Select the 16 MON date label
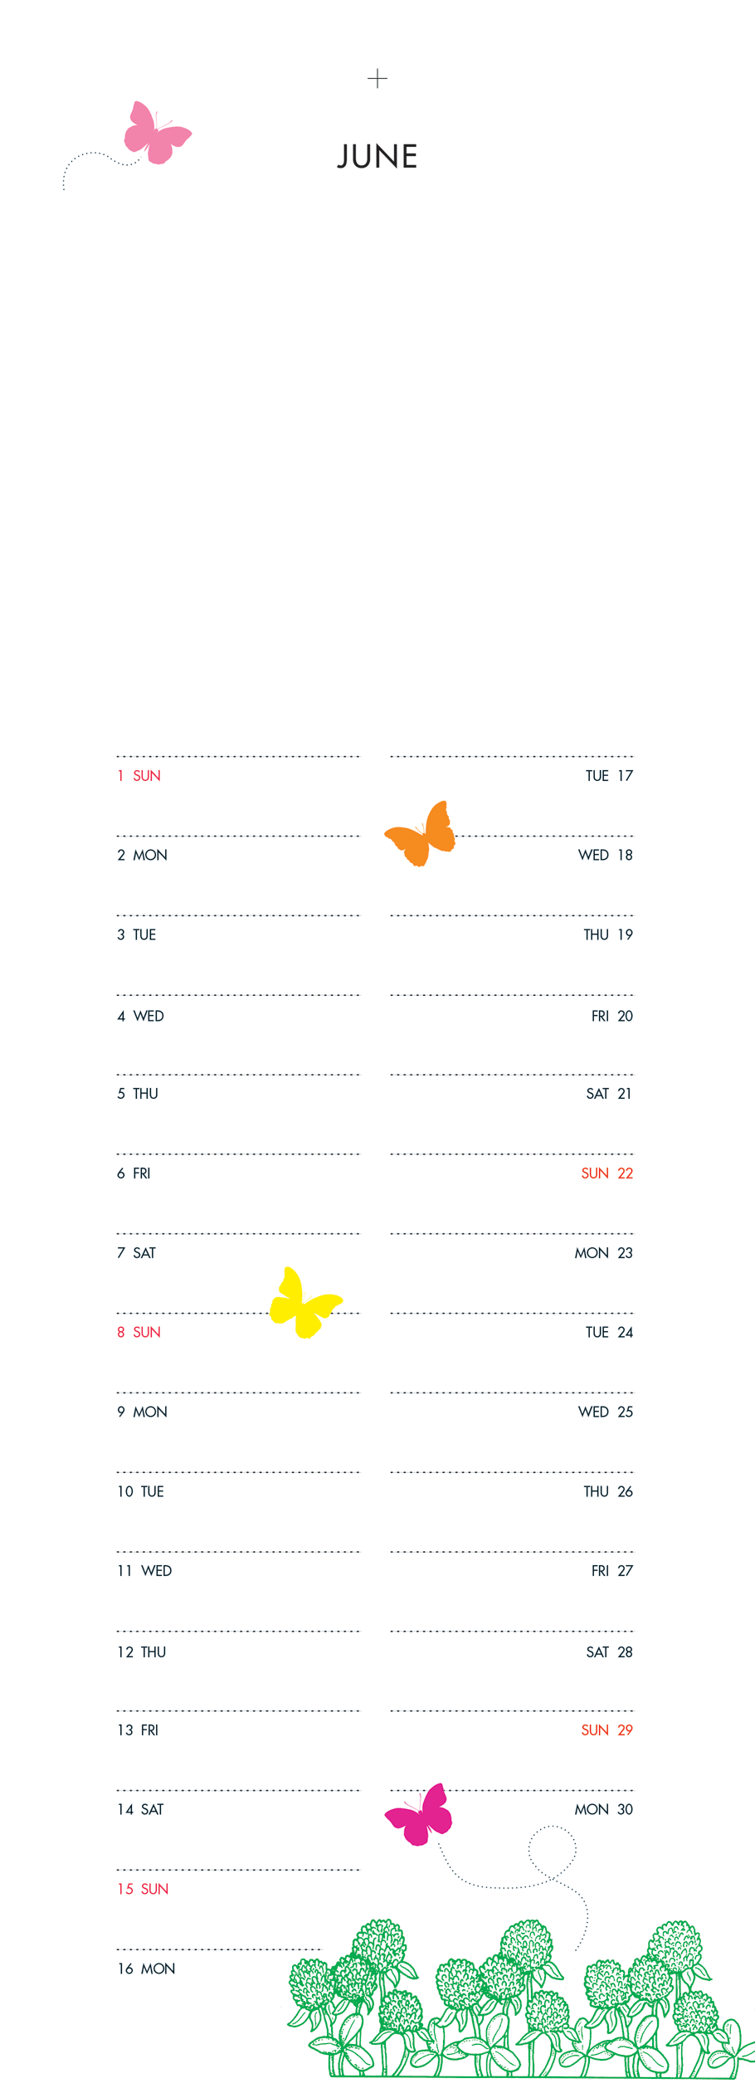Screen dimensions: 755x2088 click(x=146, y=1968)
